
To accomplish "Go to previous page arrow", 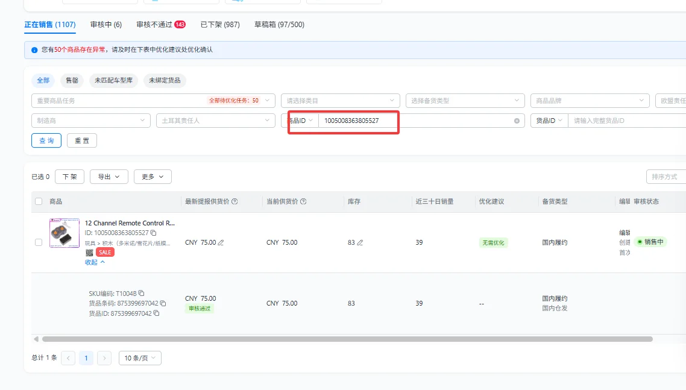I will tap(68, 358).
